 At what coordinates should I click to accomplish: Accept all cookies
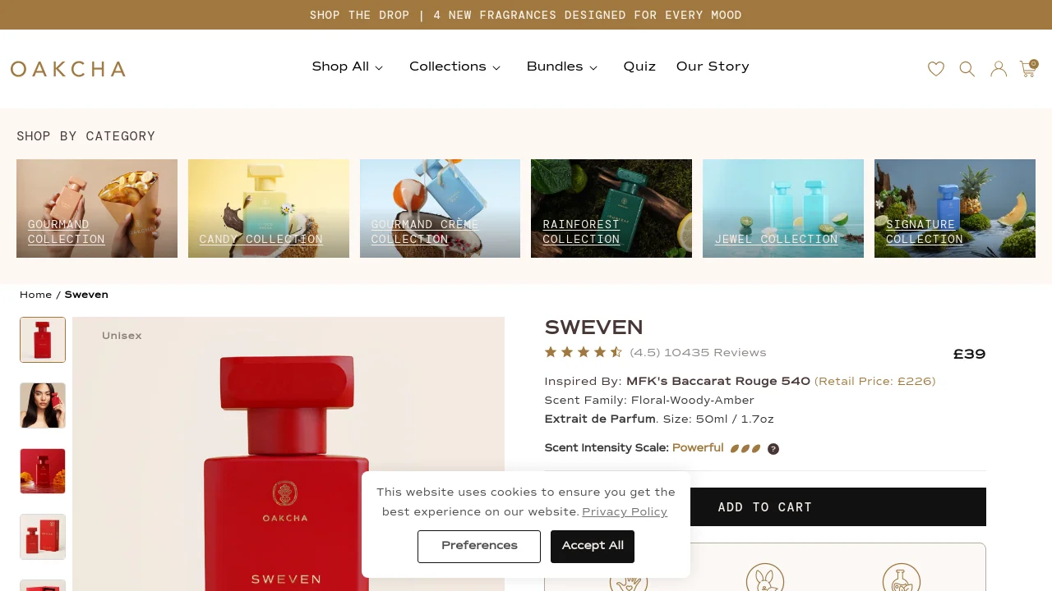click(593, 547)
